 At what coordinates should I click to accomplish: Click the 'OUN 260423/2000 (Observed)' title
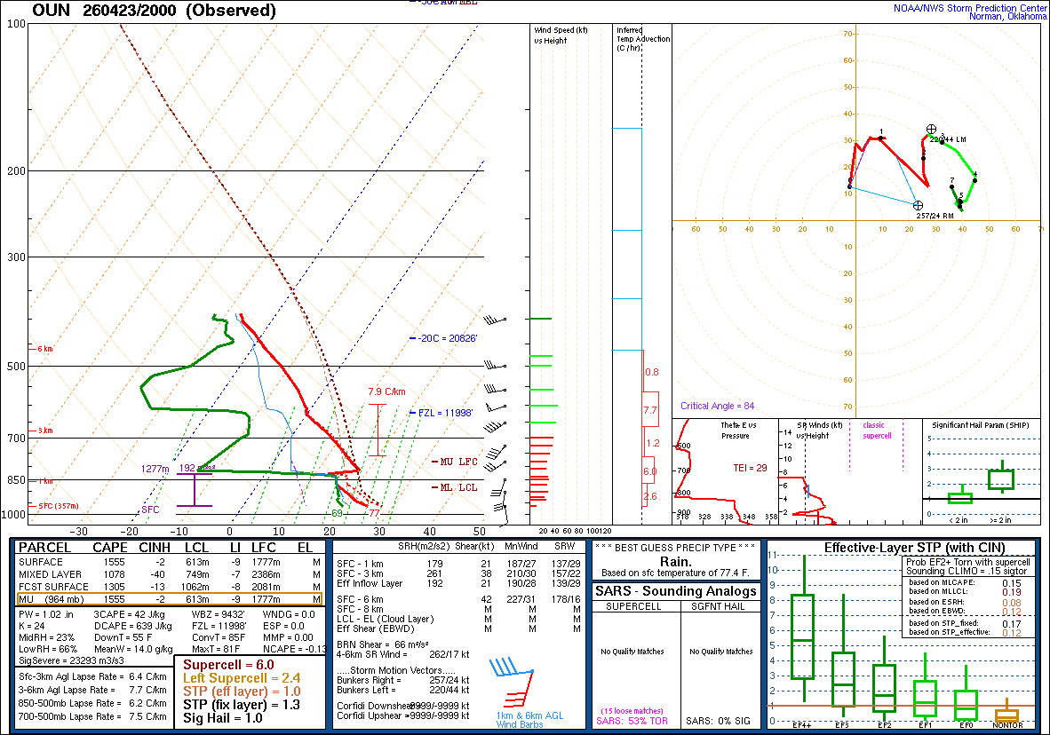pyautogui.click(x=154, y=10)
